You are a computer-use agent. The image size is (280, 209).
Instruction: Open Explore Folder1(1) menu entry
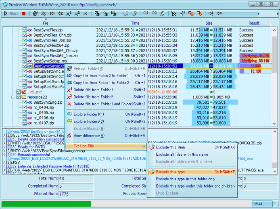pyautogui.click(x=106, y=114)
